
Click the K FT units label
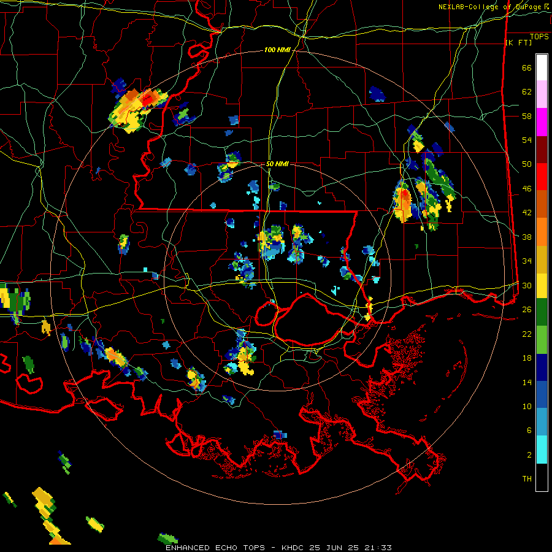coord(518,43)
